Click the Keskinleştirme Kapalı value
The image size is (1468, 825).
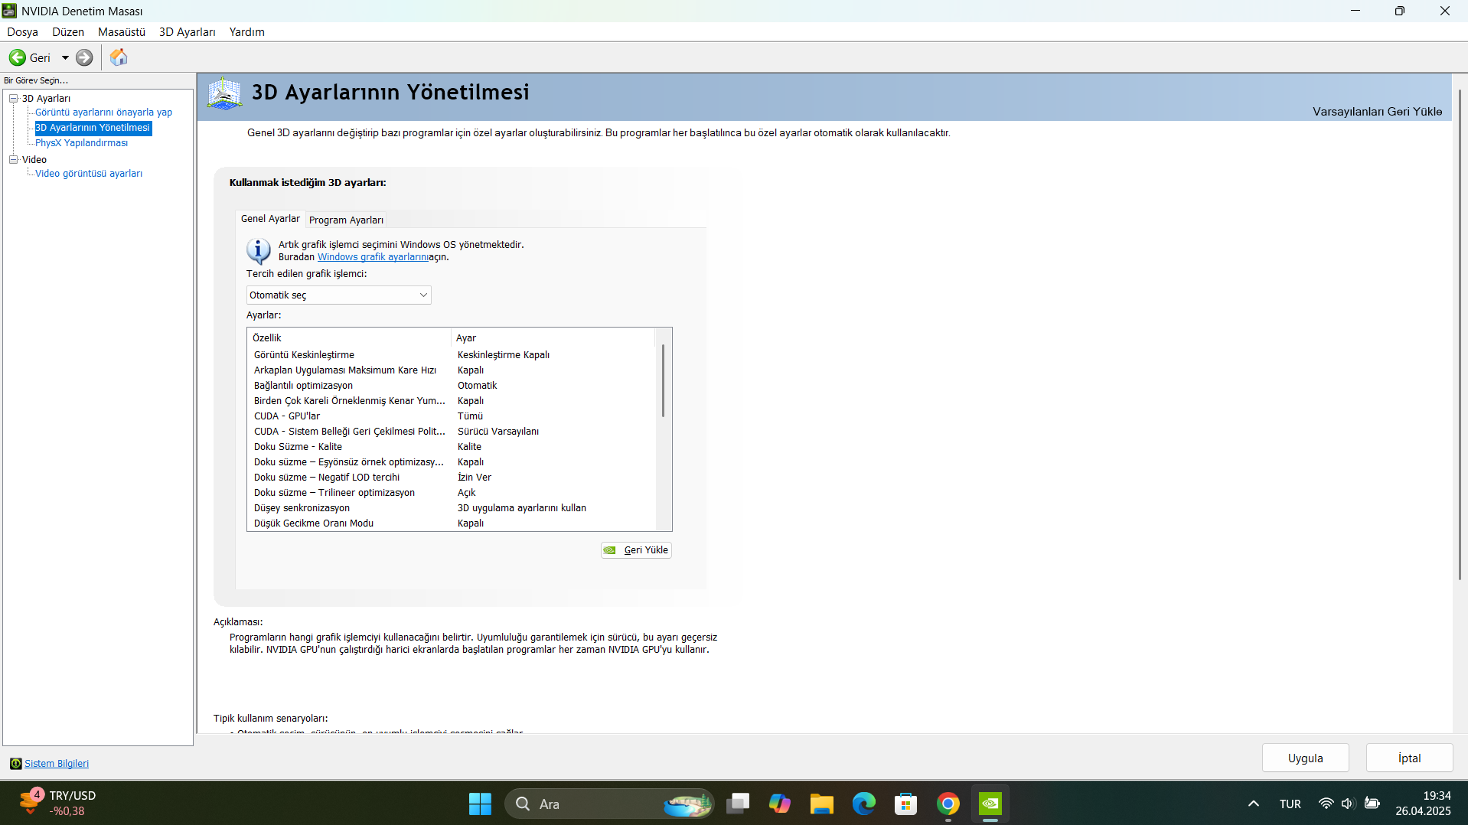pyautogui.click(x=504, y=355)
